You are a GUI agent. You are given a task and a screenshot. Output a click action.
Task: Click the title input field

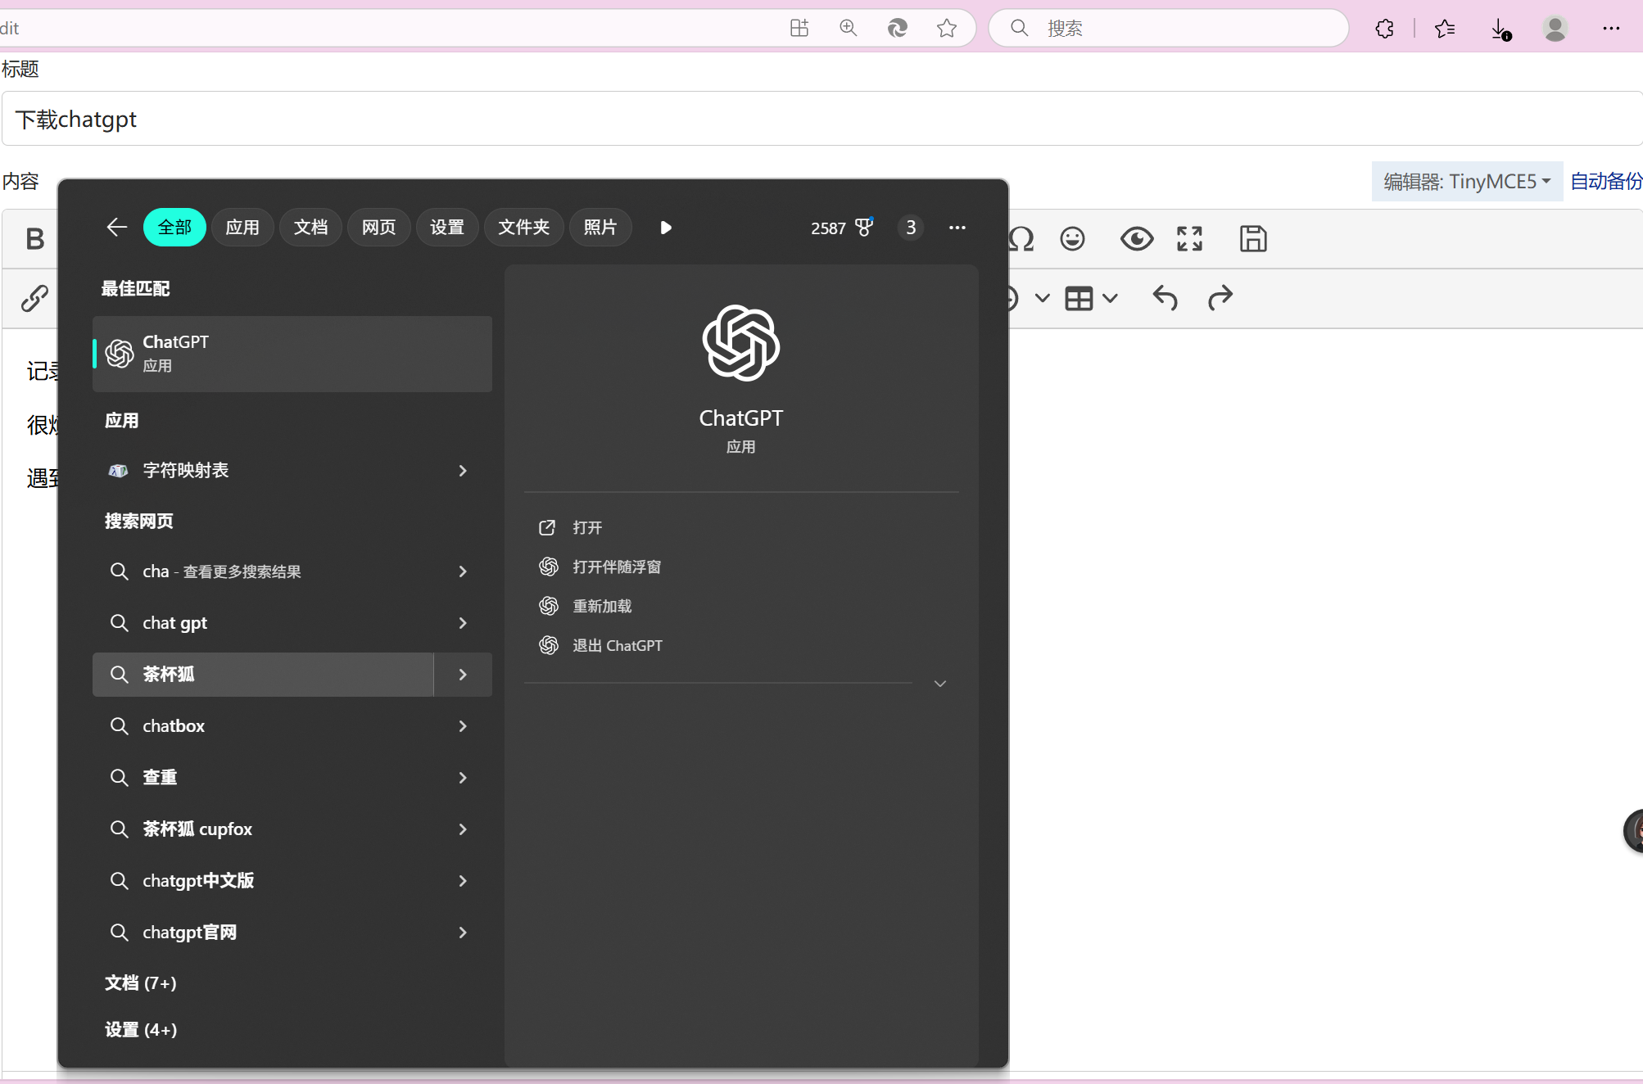pyautogui.click(x=819, y=120)
